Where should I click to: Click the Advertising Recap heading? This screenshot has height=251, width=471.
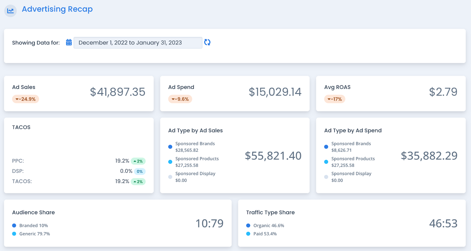[x=57, y=9]
